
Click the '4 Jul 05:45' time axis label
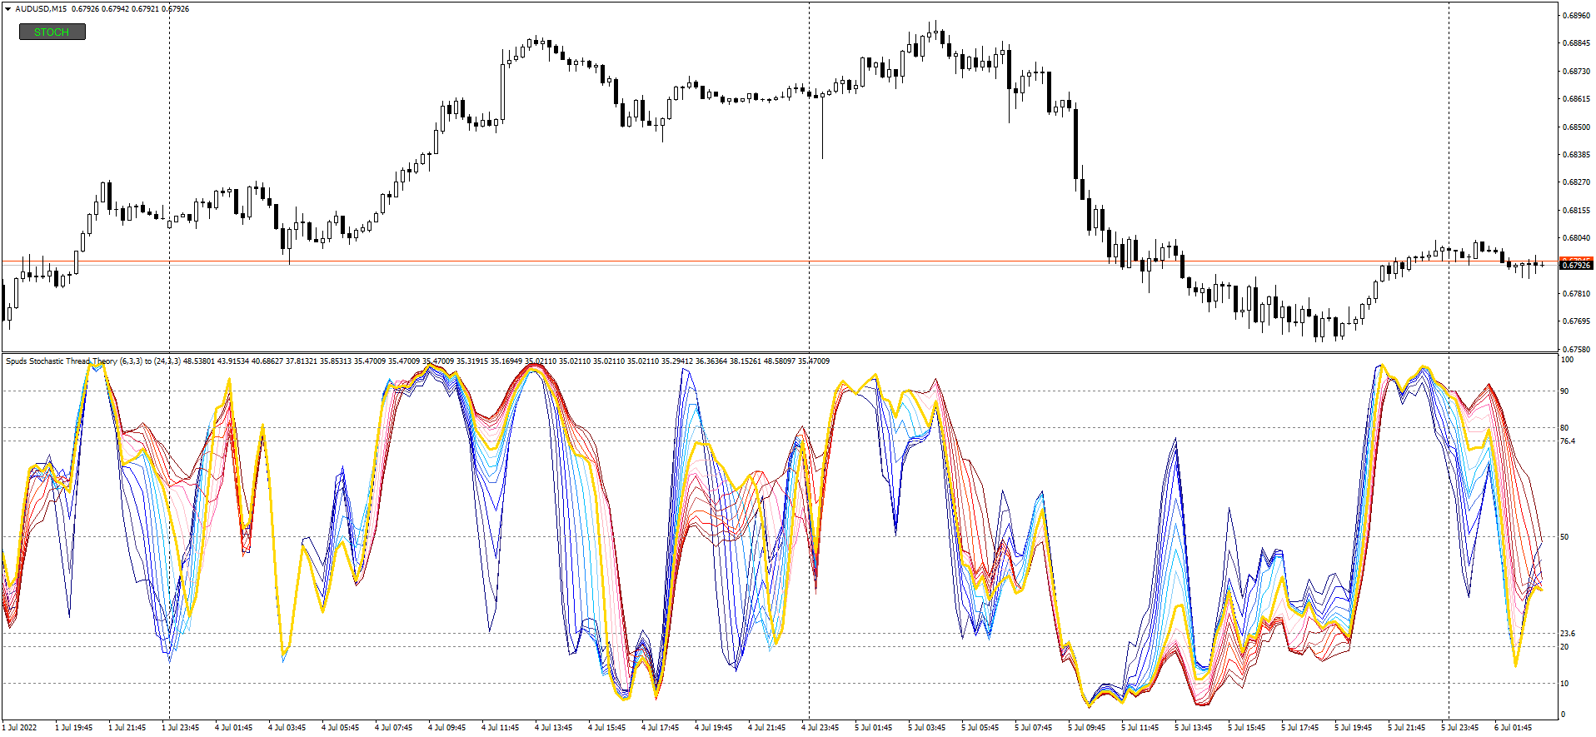pos(341,728)
